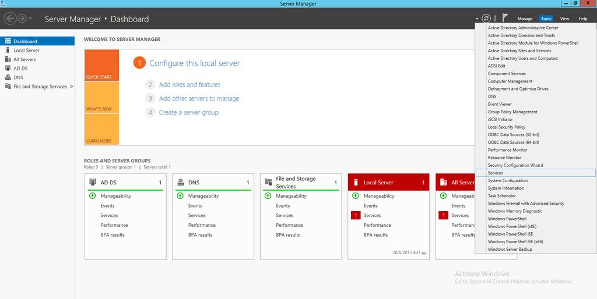Click red alert badge in Local Server tile
The width and height of the screenshot is (597, 299).
(x=355, y=215)
